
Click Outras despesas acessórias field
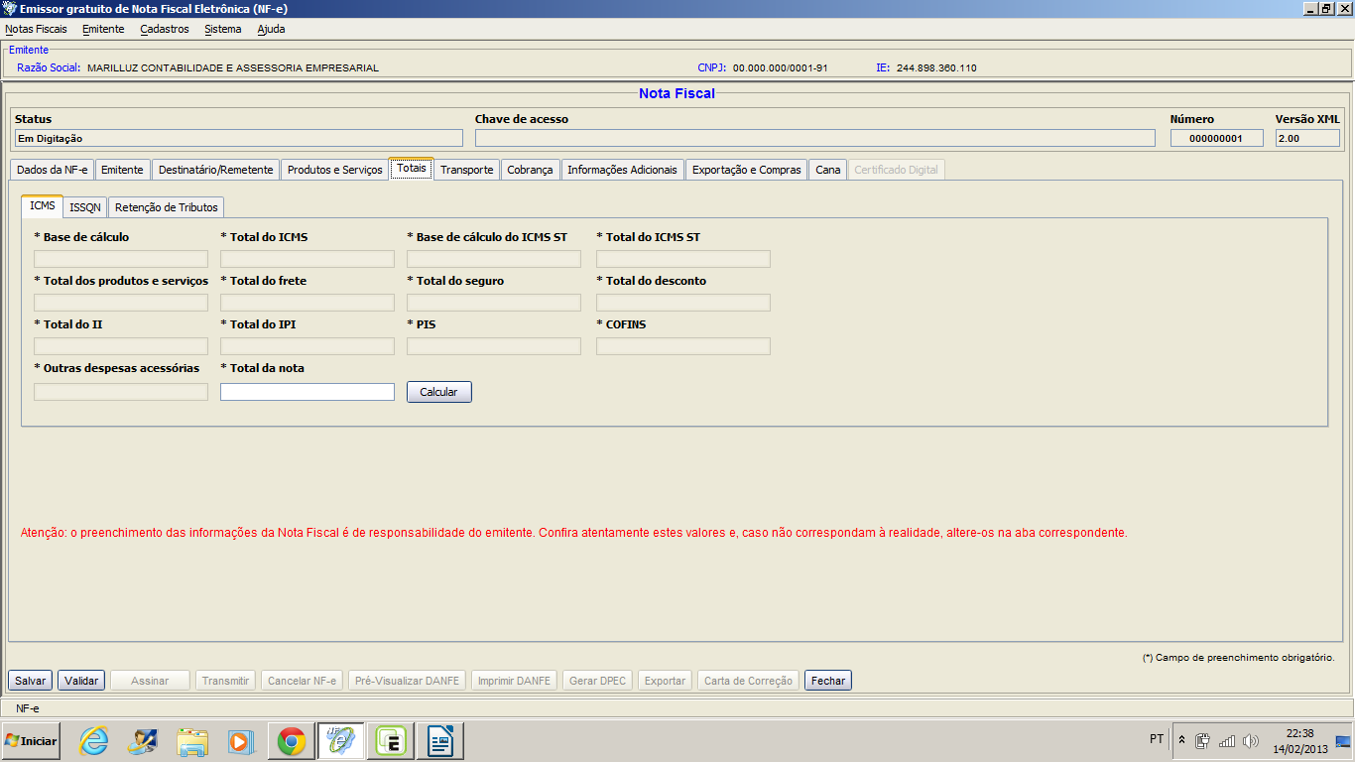[x=121, y=392]
